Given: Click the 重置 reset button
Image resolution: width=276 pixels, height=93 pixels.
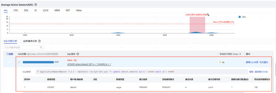Looking at the screenshot, I should pos(10,54).
